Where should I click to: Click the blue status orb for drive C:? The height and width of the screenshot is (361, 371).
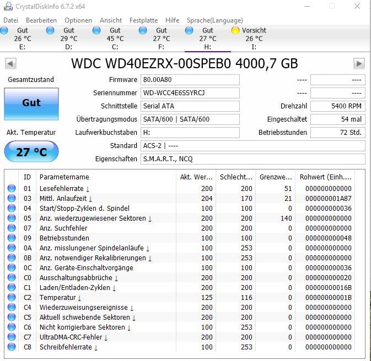coord(96,30)
